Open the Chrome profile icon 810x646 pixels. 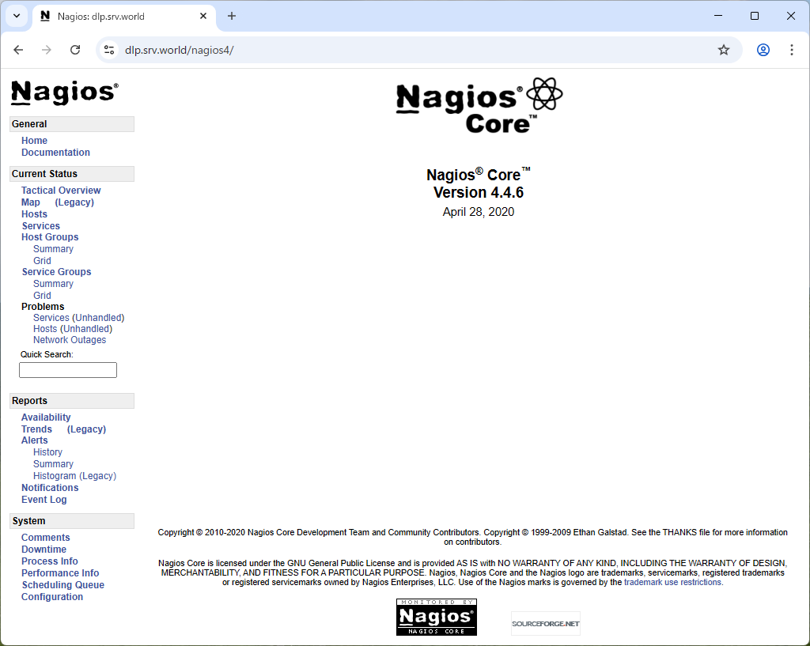point(763,50)
